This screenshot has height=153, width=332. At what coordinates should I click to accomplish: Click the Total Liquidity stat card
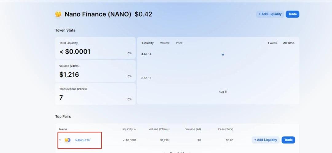[x=95, y=48]
